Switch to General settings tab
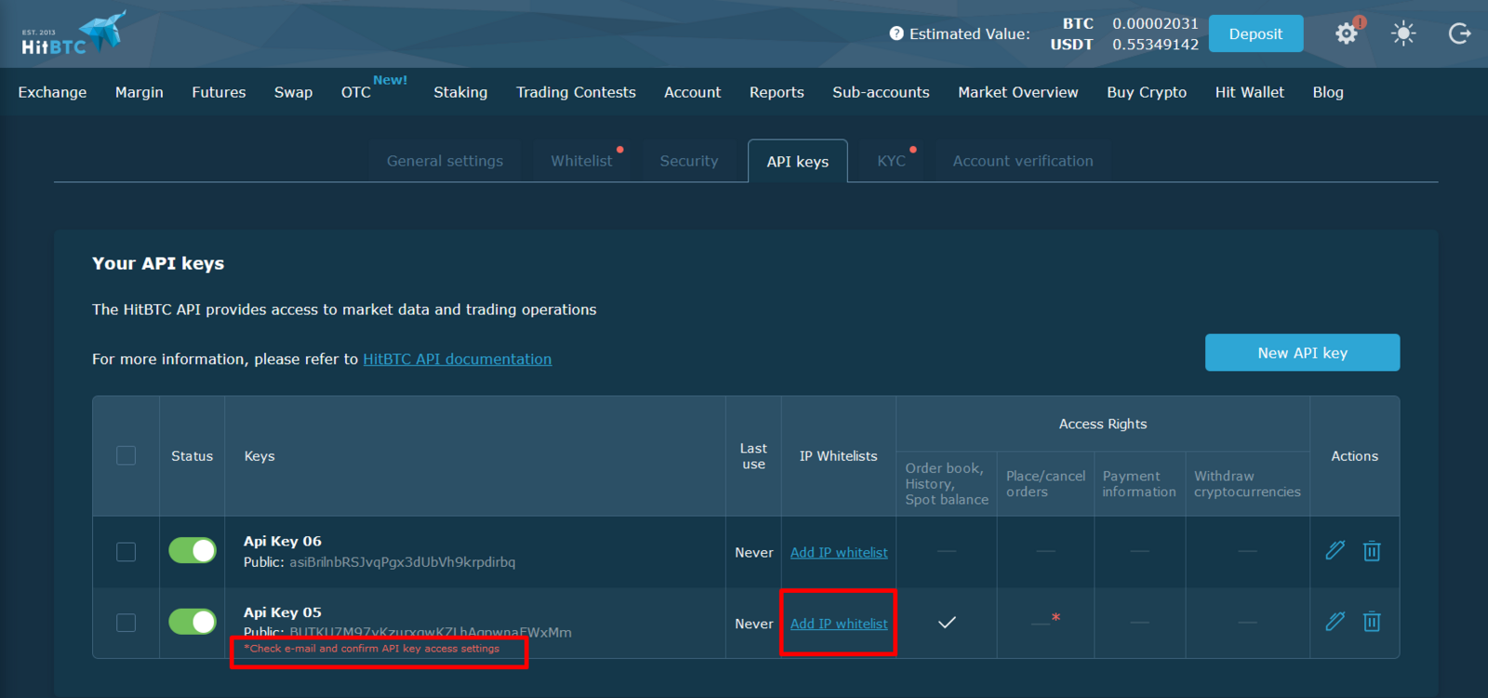This screenshot has width=1488, height=698. point(445,161)
